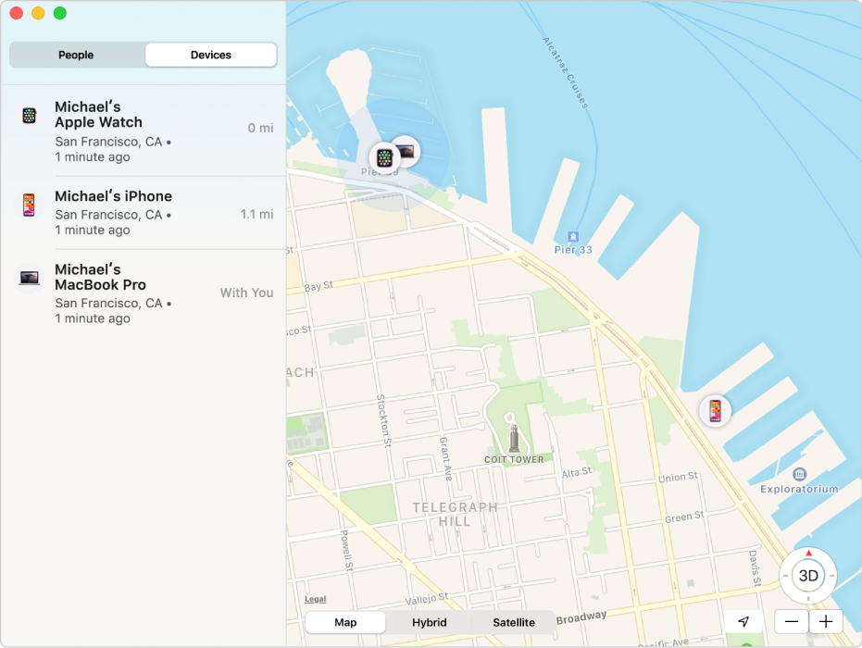Click the current location arrow button
Image resolution: width=862 pixels, height=648 pixels.
743,622
